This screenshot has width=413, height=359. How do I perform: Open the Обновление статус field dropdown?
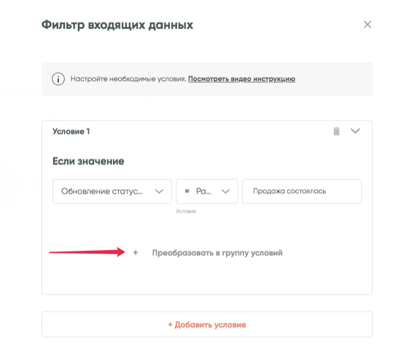click(x=112, y=191)
